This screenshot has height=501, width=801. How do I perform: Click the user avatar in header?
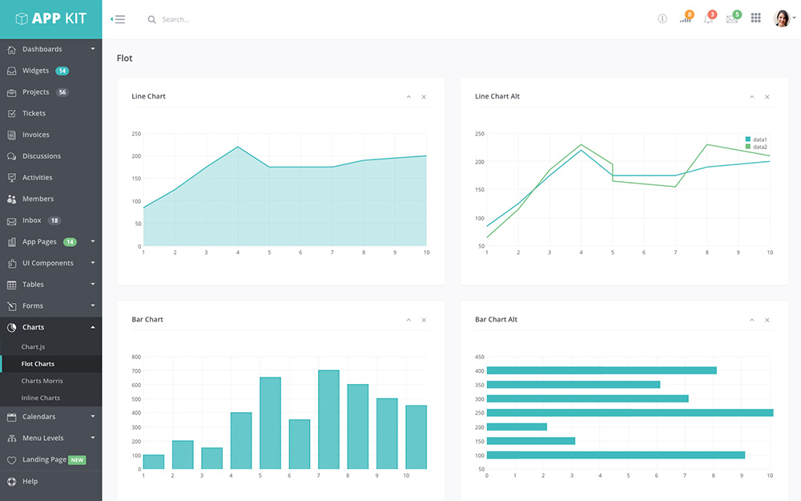tap(782, 18)
